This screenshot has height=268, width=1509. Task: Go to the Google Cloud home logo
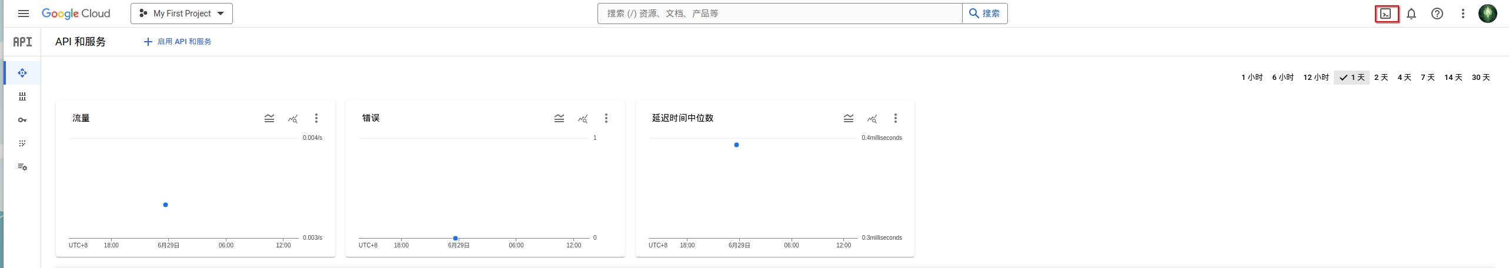tap(76, 14)
